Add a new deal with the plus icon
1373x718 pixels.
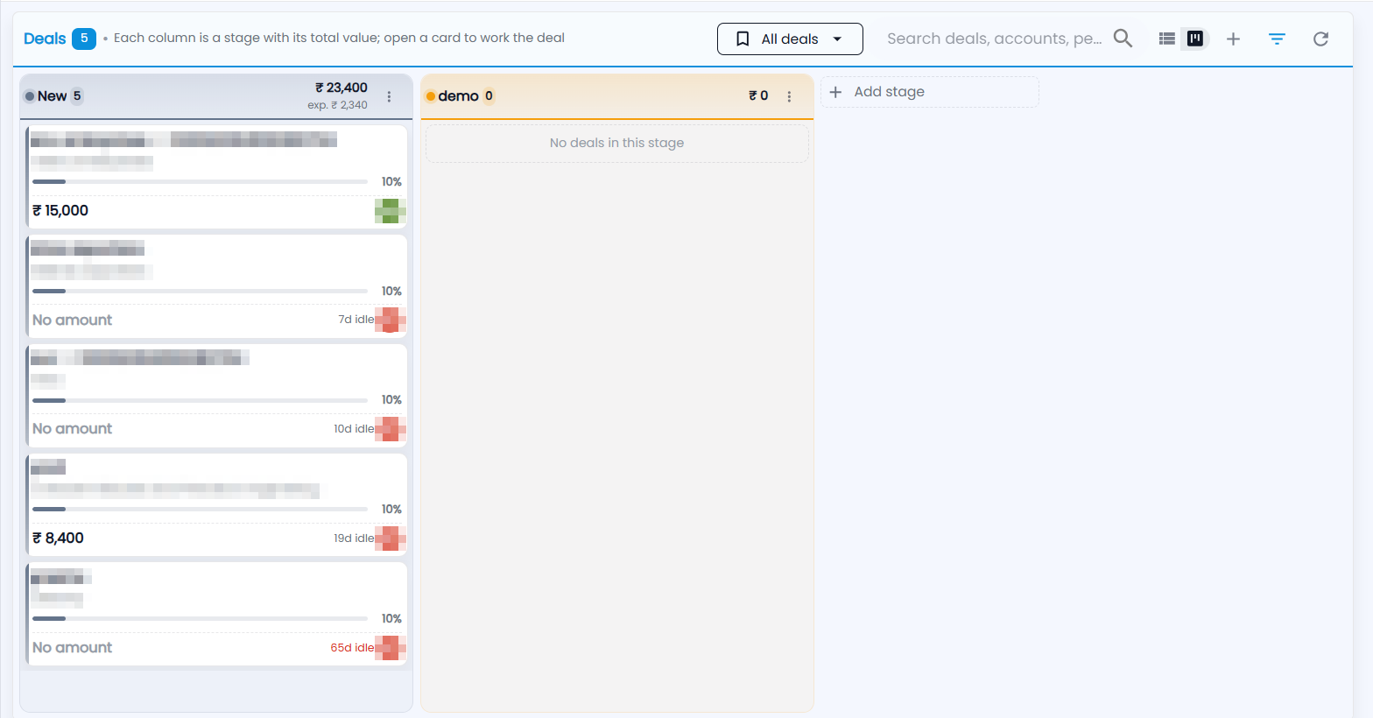tap(1233, 39)
